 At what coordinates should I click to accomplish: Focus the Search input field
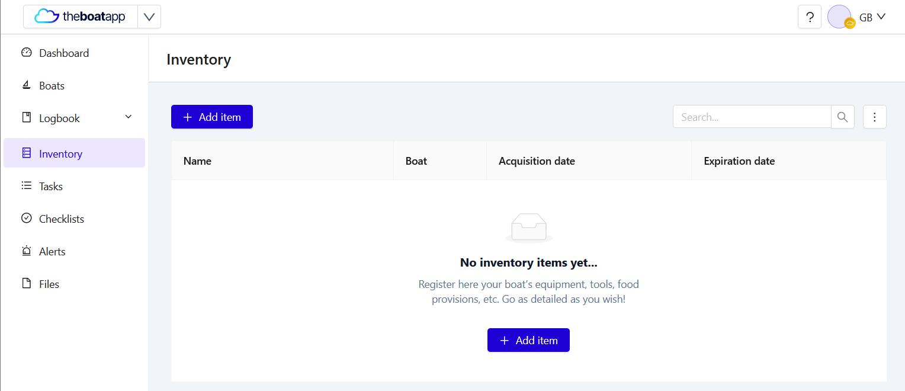point(752,117)
